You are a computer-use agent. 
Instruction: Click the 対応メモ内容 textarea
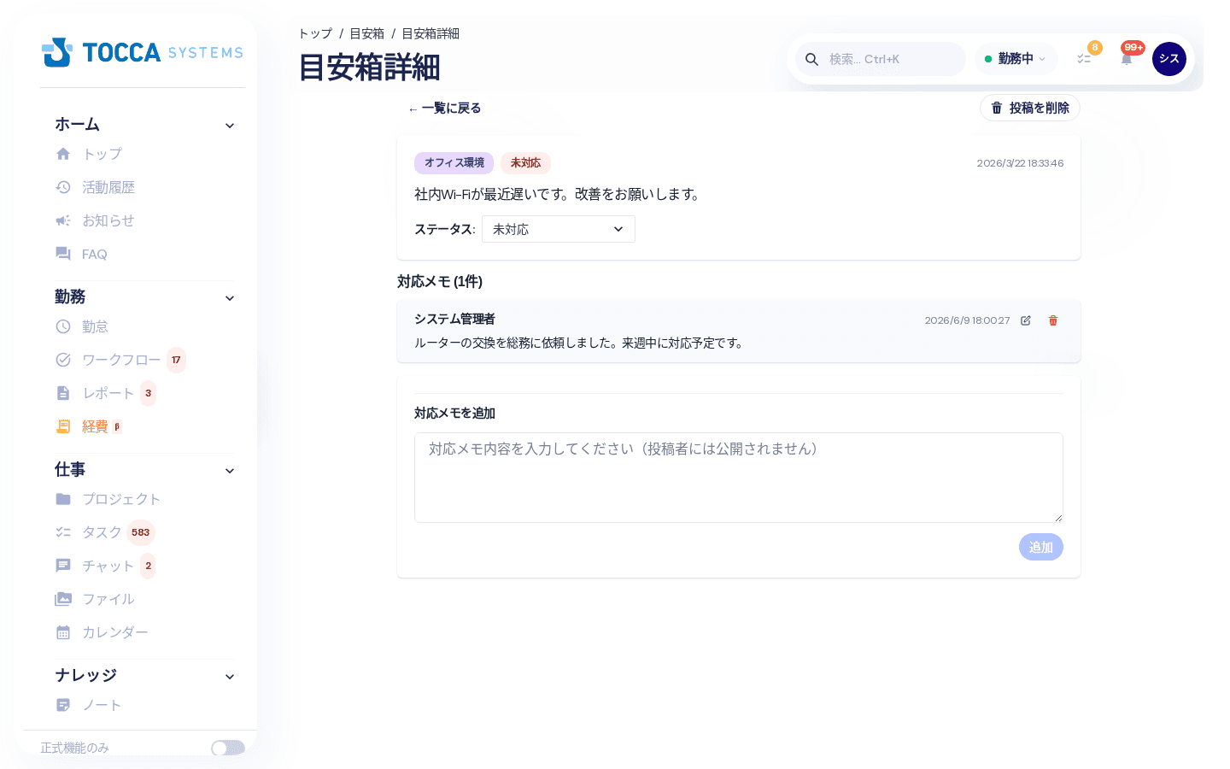(x=739, y=478)
